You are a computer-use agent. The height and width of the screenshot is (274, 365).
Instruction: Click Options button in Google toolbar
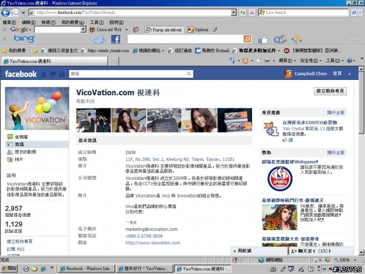198,30
